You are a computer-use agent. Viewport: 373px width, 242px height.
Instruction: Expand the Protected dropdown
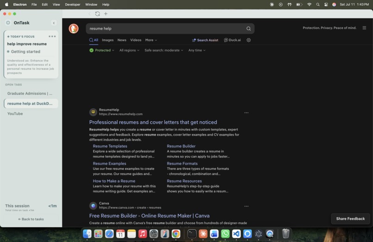click(x=102, y=50)
